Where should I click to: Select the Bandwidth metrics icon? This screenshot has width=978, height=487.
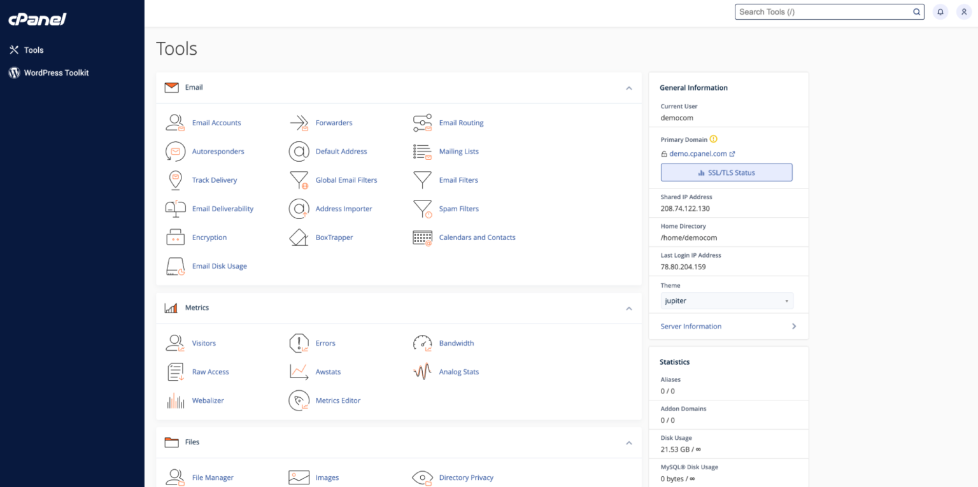(x=422, y=342)
